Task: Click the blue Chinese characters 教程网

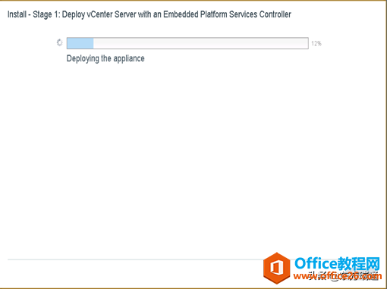Action: (359, 263)
